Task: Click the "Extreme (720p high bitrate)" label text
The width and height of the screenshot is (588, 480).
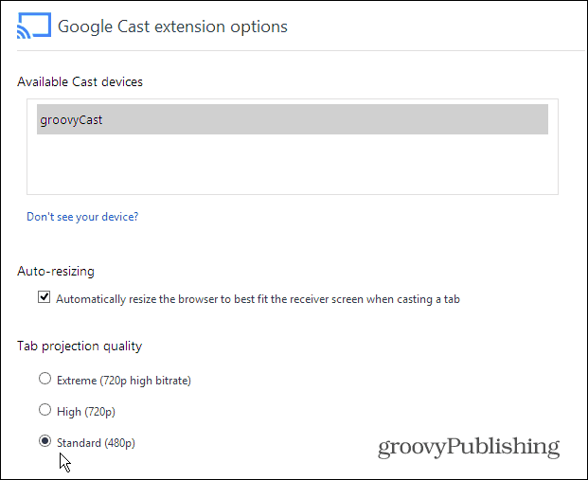Action: click(124, 381)
